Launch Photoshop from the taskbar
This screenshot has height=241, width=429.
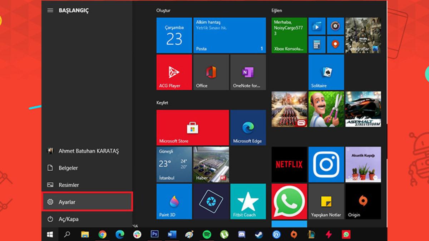click(154, 234)
